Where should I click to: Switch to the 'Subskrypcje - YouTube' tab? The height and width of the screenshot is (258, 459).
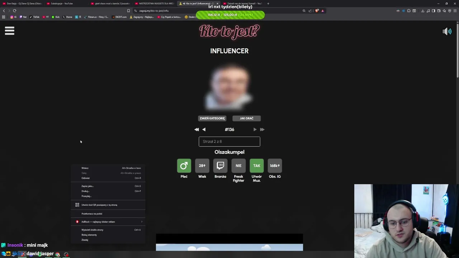[66, 4]
